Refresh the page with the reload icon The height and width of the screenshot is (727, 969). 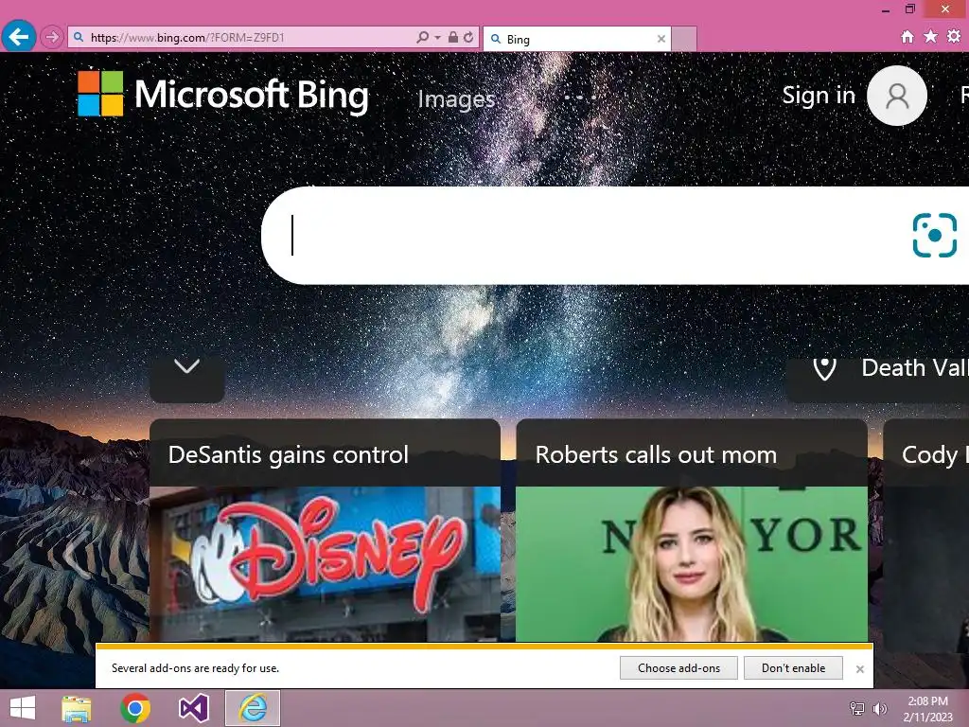[x=468, y=37]
